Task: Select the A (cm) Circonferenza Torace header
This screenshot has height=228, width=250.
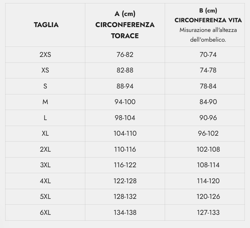Action: [125, 25]
